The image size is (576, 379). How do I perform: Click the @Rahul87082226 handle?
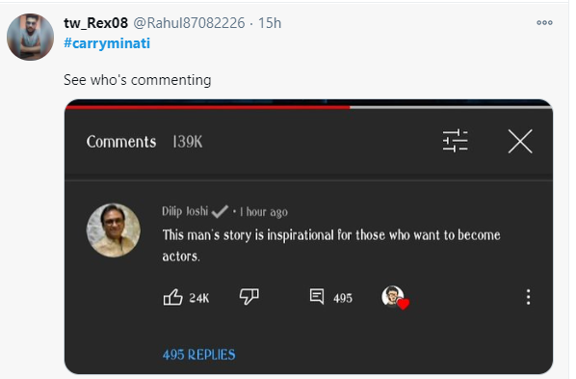[189, 23]
